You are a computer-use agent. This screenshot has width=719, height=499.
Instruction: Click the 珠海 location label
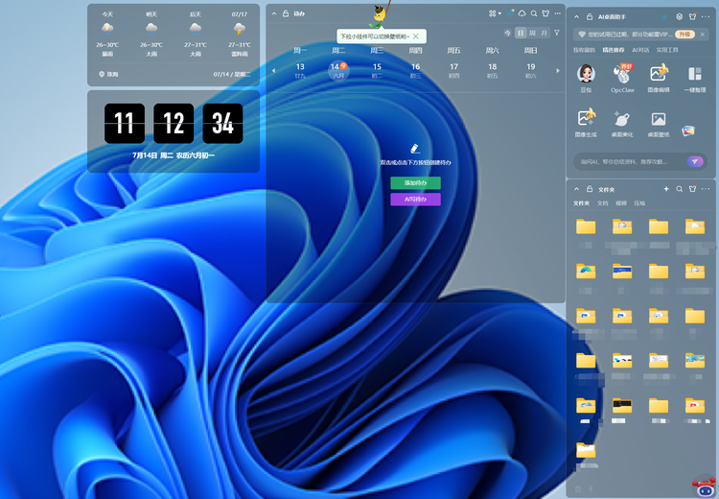click(112, 74)
